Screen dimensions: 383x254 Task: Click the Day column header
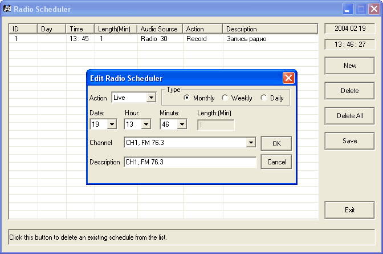51,29
